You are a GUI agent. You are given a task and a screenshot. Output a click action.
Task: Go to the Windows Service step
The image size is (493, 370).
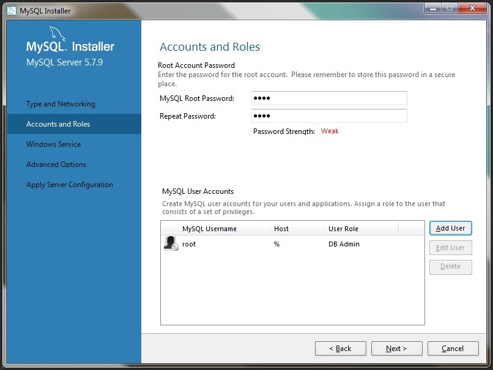[x=53, y=144]
